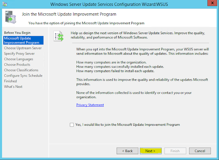Check Yes, join Microsoft Update Improvement Program
This screenshot has height=160, width=219.
[72, 125]
